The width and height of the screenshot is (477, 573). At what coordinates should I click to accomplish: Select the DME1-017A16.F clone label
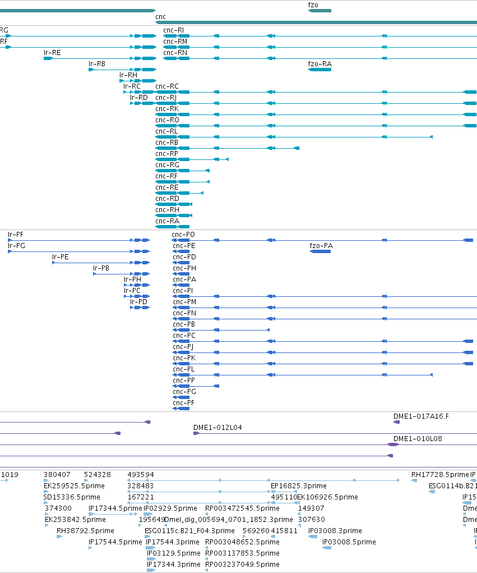point(421,416)
